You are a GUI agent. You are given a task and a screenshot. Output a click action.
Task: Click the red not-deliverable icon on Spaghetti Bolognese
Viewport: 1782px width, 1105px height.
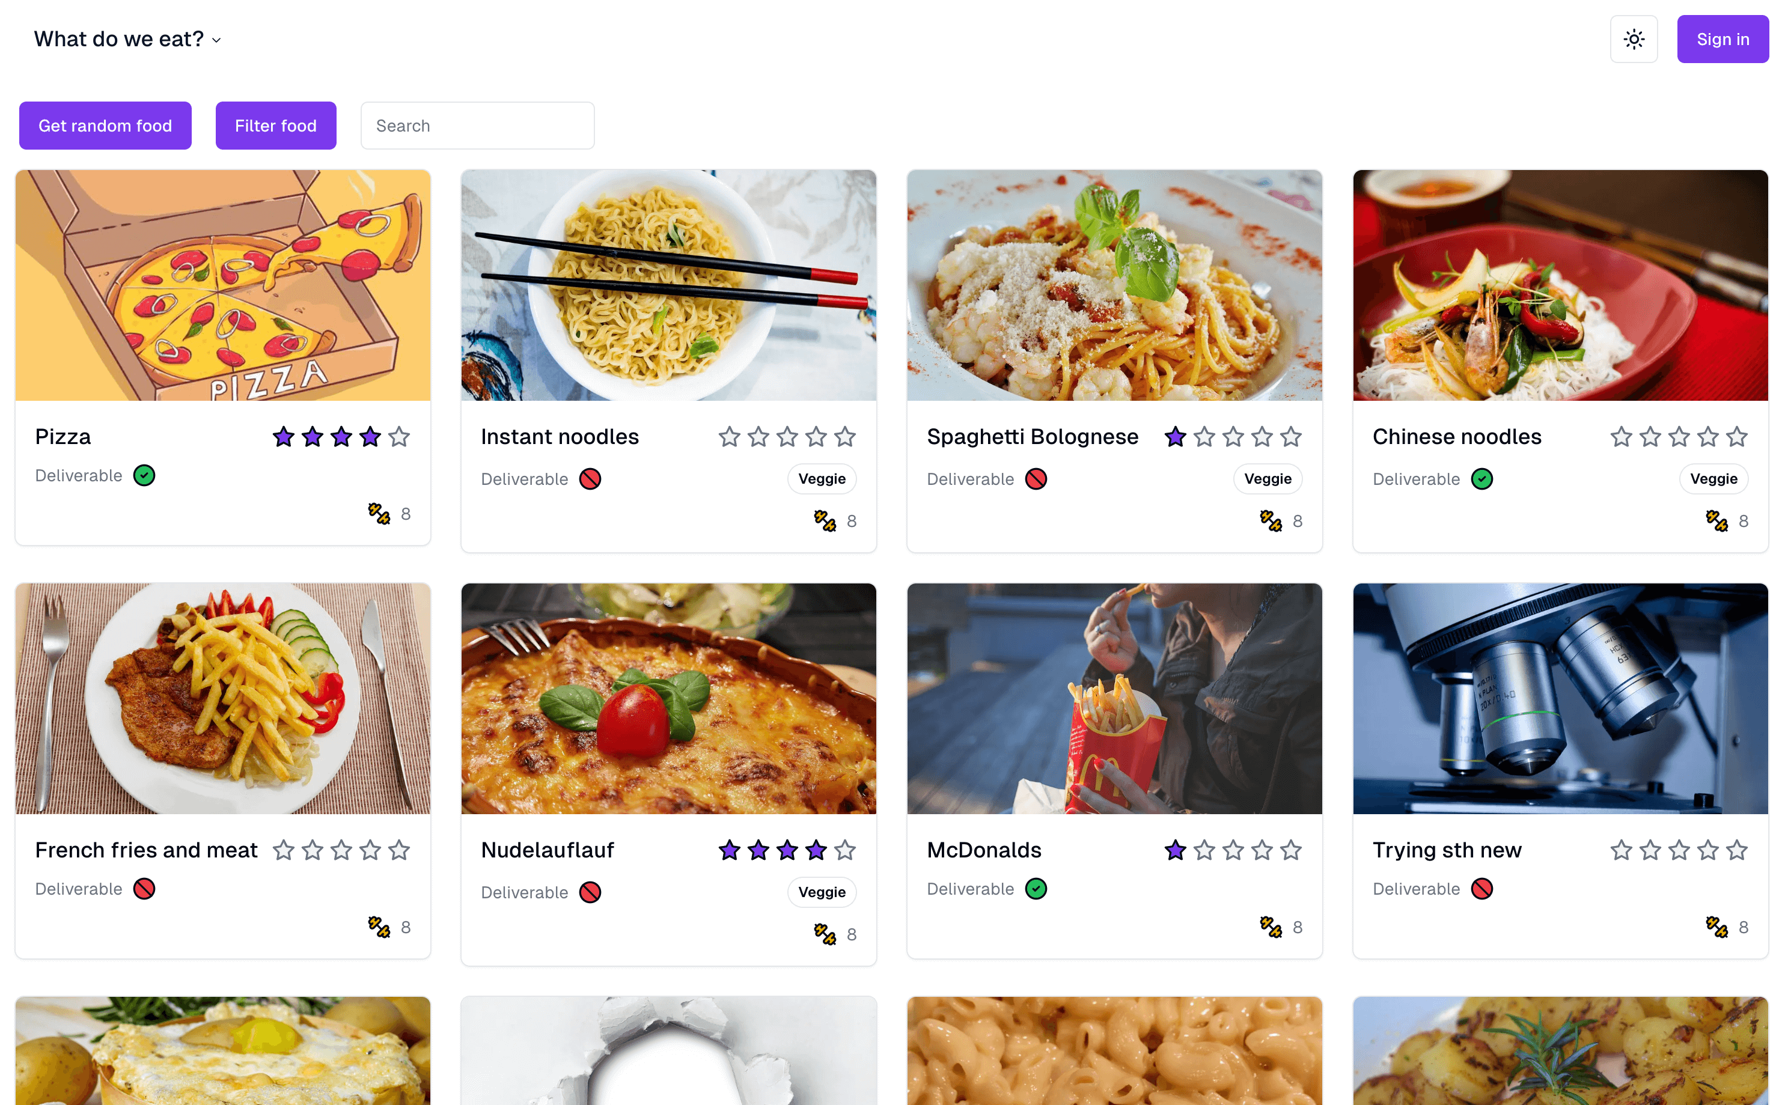click(x=1036, y=479)
